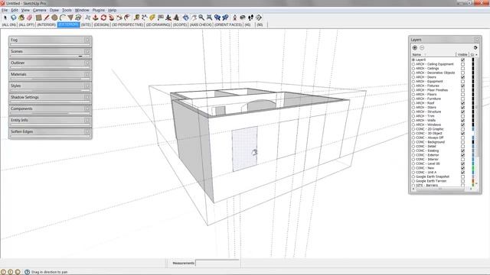Pick the Tape Measure tool
The image size is (490, 275).
pyautogui.click(x=136, y=18)
